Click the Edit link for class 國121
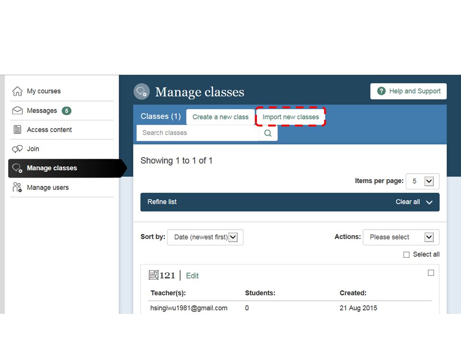This screenshot has width=461, height=345. click(x=192, y=276)
